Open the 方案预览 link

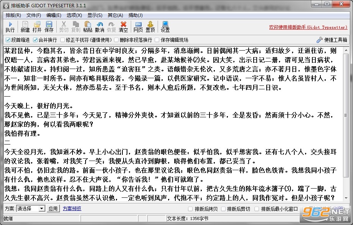72,209
